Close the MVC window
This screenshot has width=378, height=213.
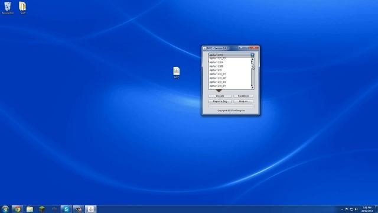255,48
